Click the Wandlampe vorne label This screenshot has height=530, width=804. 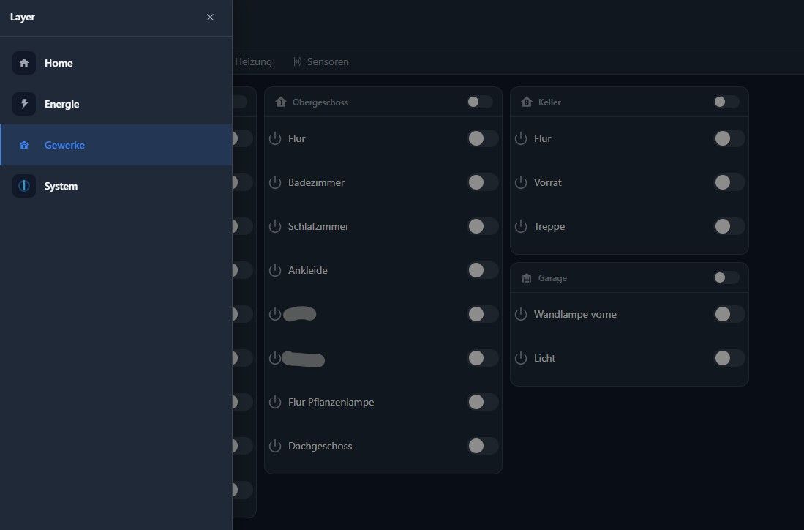(x=575, y=315)
